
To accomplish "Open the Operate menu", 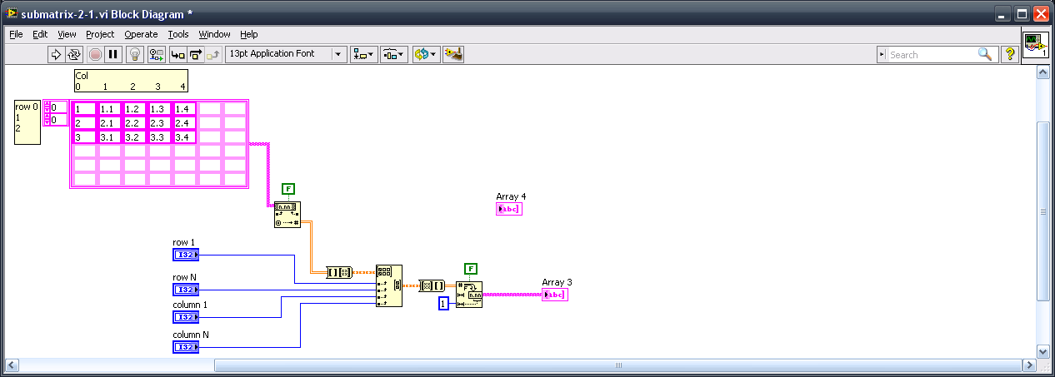I will point(141,34).
